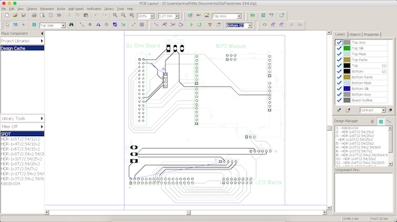This screenshot has height=222, width=397.
Task: Click the Top Silk green color swatch
Action: click(x=347, y=48)
